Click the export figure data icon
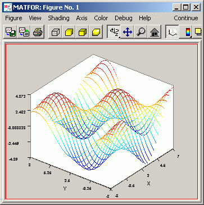 coord(24,31)
